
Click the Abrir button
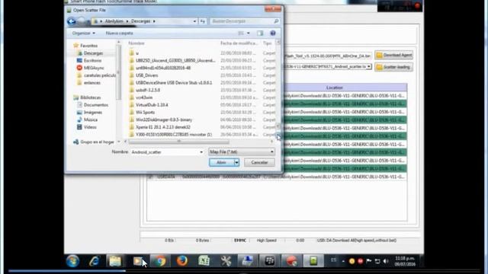(221, 162)
